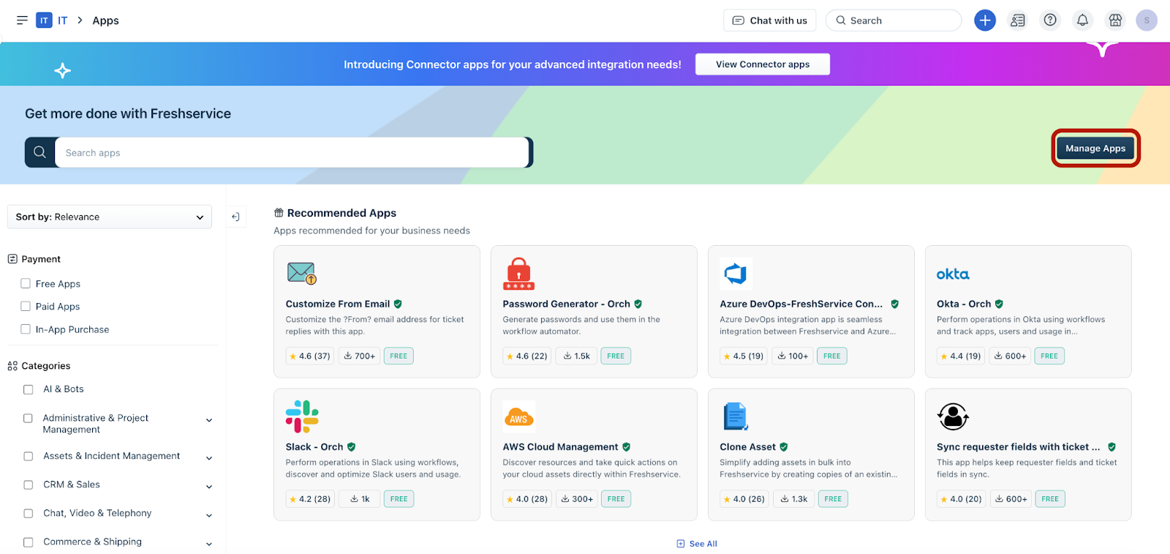
Task: Click the blue plus quick-create button
Action: (x=985, y=20)
